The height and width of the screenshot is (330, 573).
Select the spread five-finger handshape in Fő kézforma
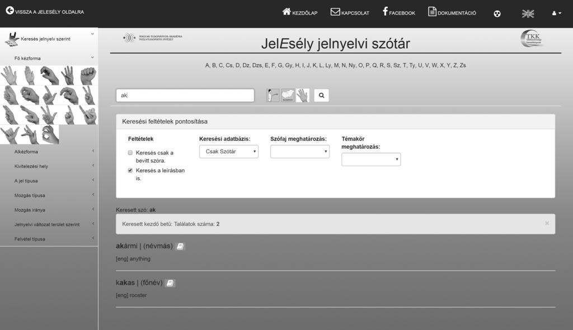click(x=10, y=76)
